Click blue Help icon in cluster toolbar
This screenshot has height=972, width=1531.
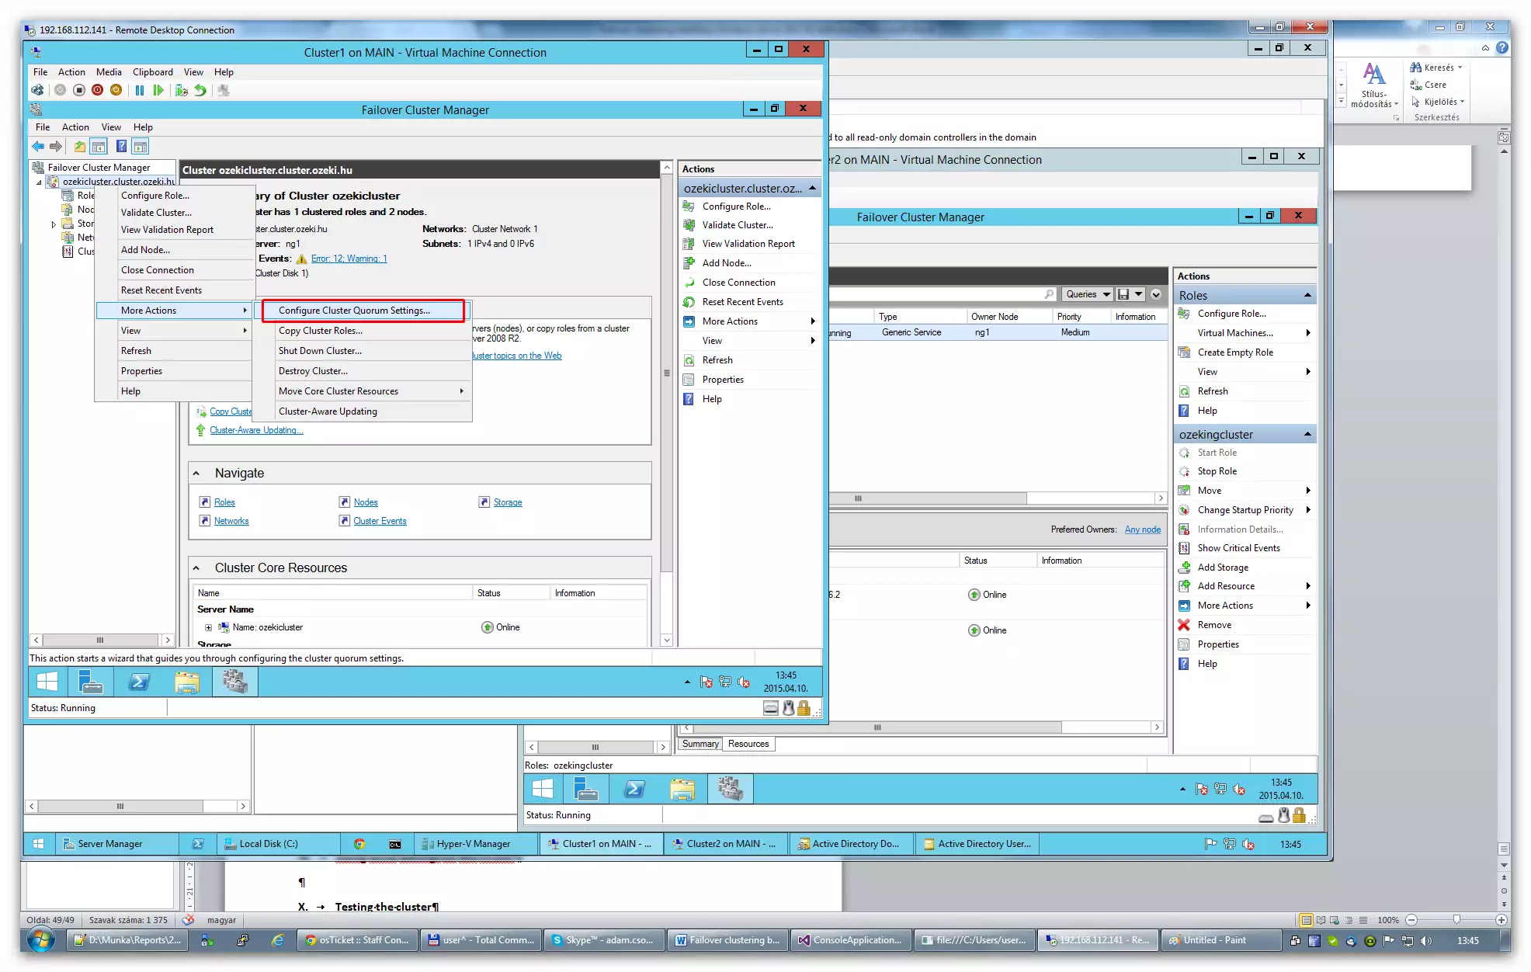(121, 146)
